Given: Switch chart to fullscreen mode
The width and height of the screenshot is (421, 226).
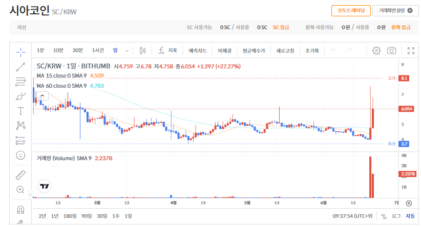Looking at the screenshot, I should point(411,51).
